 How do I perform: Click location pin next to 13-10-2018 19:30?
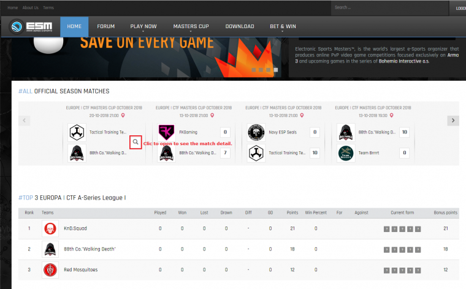[392, 116]
